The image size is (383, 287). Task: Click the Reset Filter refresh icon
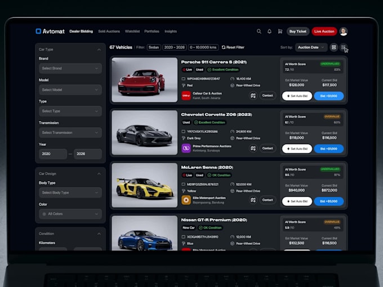click(x=223, y=47)
